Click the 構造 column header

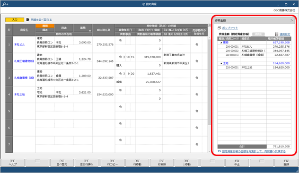(45, 30)
